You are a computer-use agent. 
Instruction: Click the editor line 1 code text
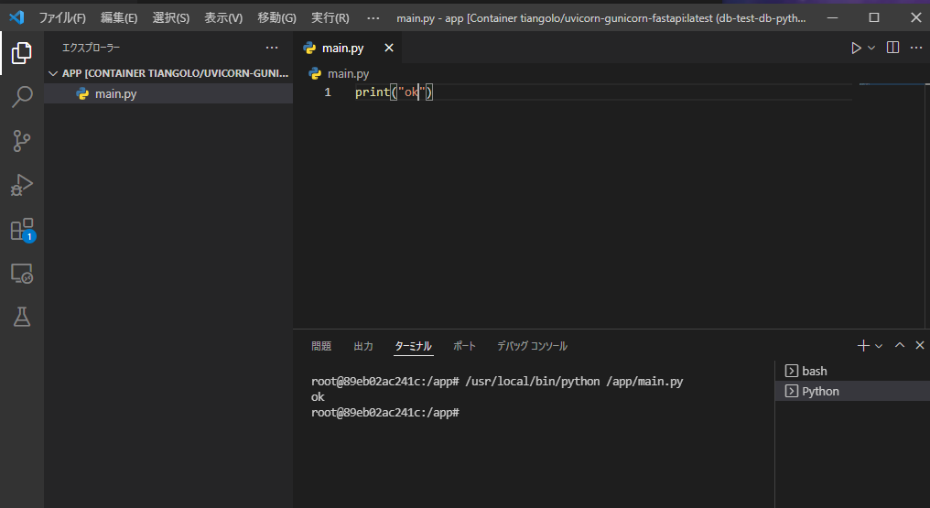point(394,92)
